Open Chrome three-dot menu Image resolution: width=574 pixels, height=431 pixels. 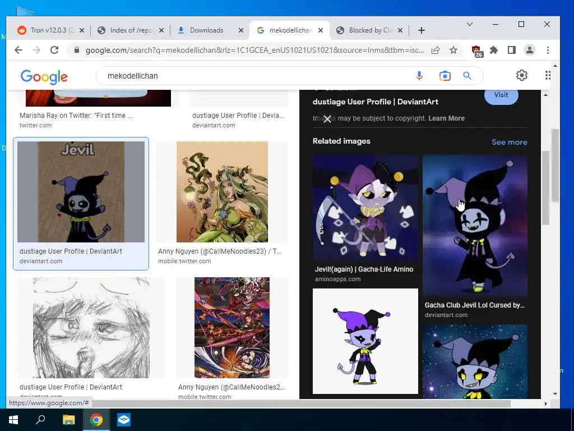[x=548, y=50]
